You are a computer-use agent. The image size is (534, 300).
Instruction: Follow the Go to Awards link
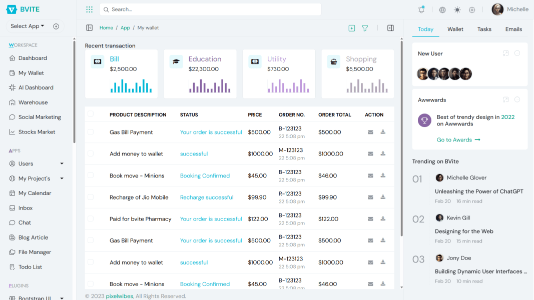click(x=458, y=139)
